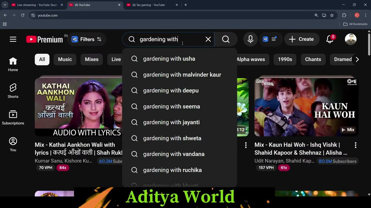The height and width of the screenshot is (208, 371).
Task: Open Chrome three-dot menu
Action: click(366, 15)
